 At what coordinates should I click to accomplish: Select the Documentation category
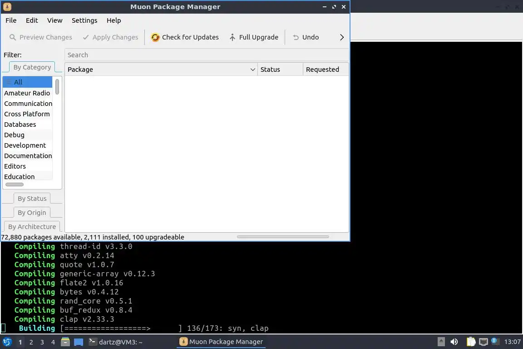click(x=27, y=155)
